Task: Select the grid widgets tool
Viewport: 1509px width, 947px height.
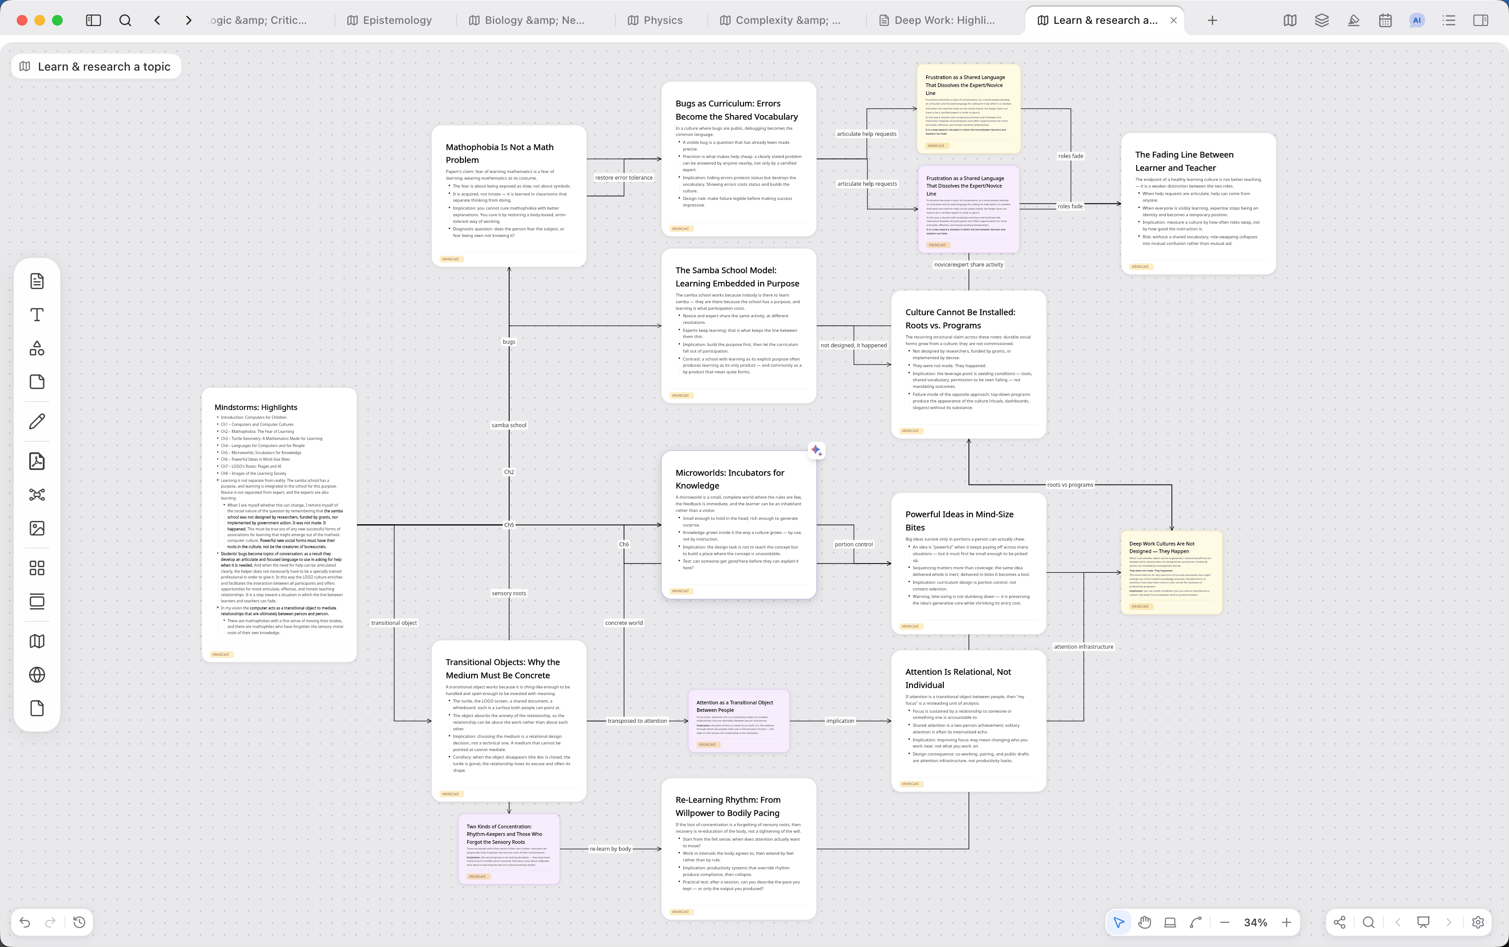Action: (37, 568)
